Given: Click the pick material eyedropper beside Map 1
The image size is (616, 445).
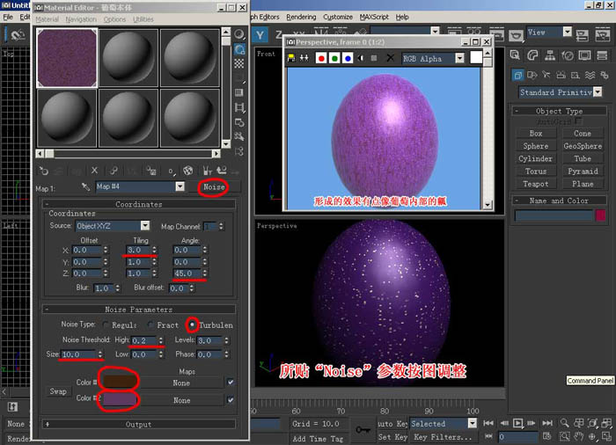Looking at the screenshot, I should point(85,186).
